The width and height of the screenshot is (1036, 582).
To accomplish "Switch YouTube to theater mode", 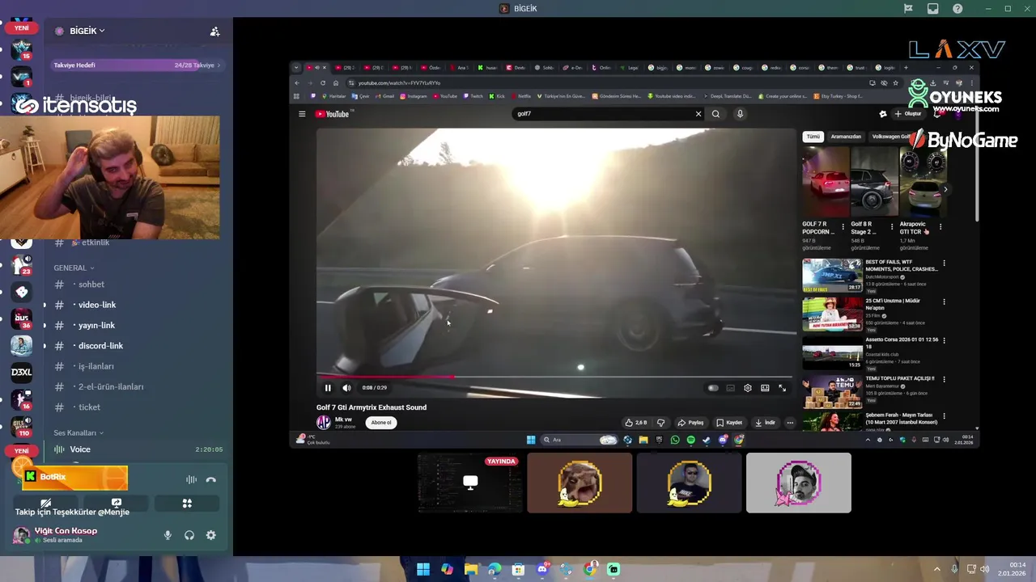I will tap(765, 388).
